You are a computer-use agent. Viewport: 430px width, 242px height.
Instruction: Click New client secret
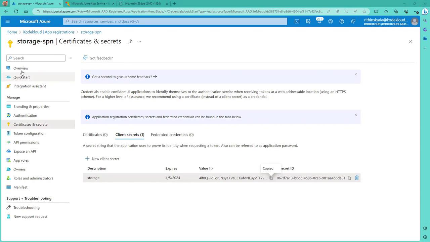point(102,159)
